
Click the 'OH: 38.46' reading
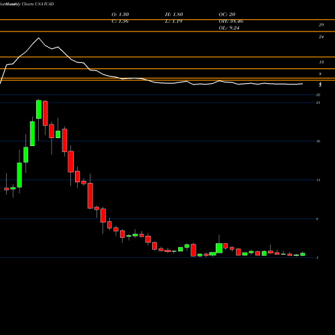[231, 21]
